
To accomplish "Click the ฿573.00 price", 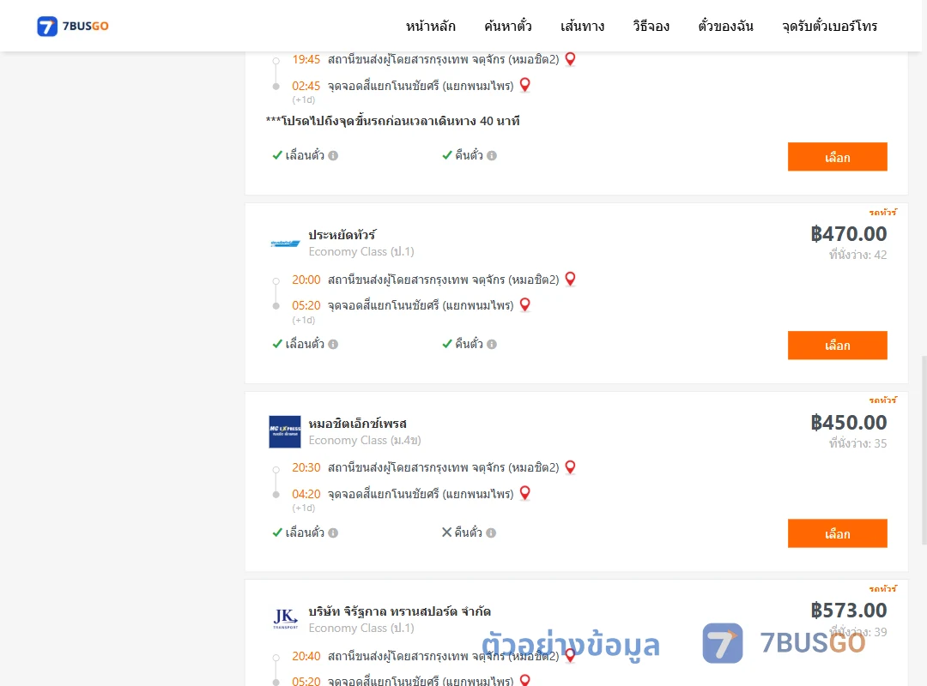I will tap(849, 611).
